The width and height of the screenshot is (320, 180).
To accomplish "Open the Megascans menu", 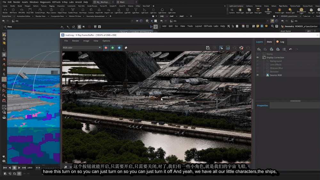I will click(45, 2).
